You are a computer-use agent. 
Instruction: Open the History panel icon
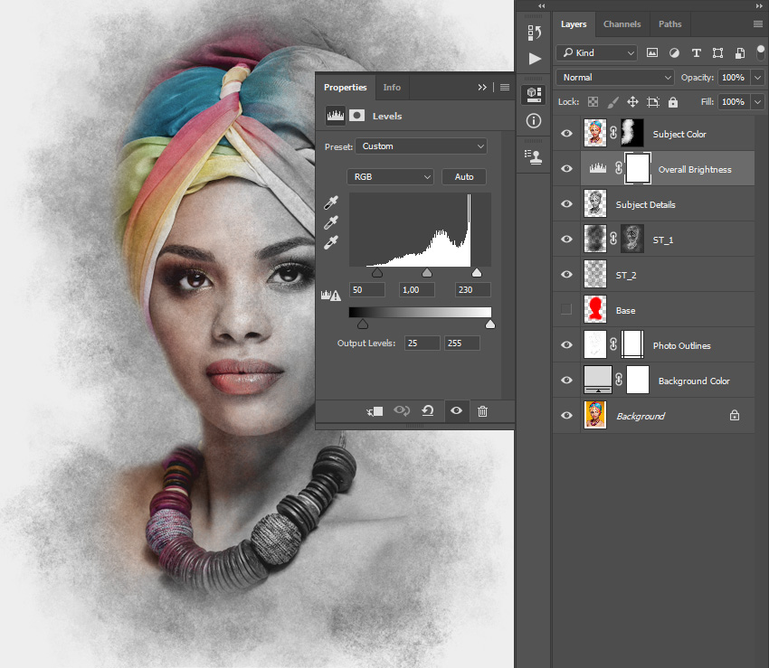click(534, 33)
